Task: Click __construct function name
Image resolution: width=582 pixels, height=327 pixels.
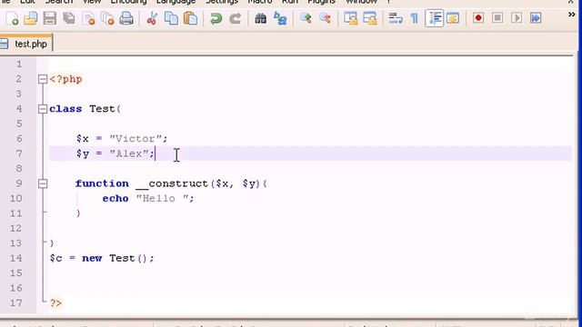Action: [x=172, y=183]
